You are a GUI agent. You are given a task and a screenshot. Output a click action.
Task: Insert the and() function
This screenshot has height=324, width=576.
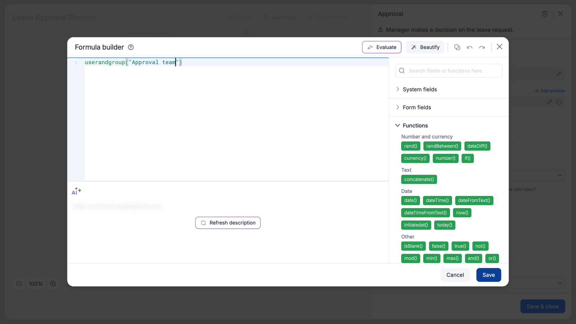474,258
